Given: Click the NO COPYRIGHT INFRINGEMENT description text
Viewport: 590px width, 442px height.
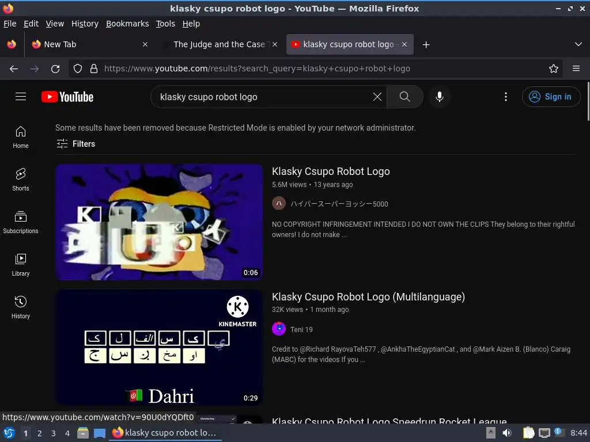Looking at the screenshot, I should [423, 229].
